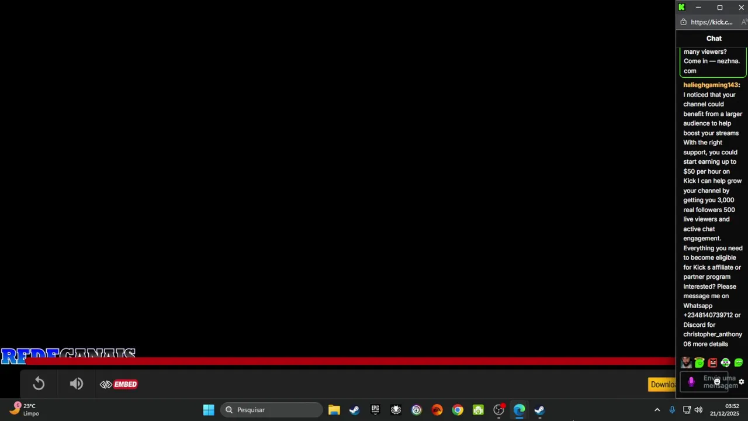Click the bearded man emote in Kick chat
The width and height of the screenshot is (748, 421).
tap(686, 363)
